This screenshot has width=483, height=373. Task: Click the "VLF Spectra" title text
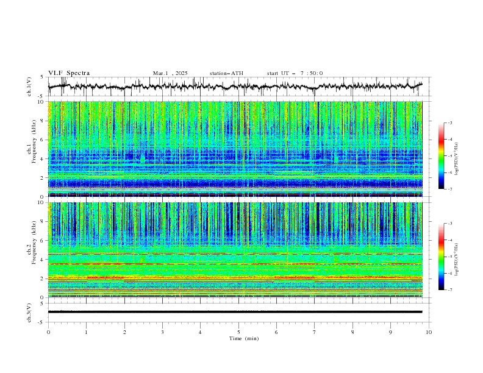(x=69, y=73)
